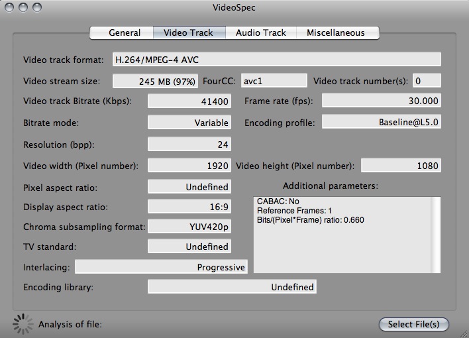
Task: Click the Encoding library field
Action: click(232, 287)
